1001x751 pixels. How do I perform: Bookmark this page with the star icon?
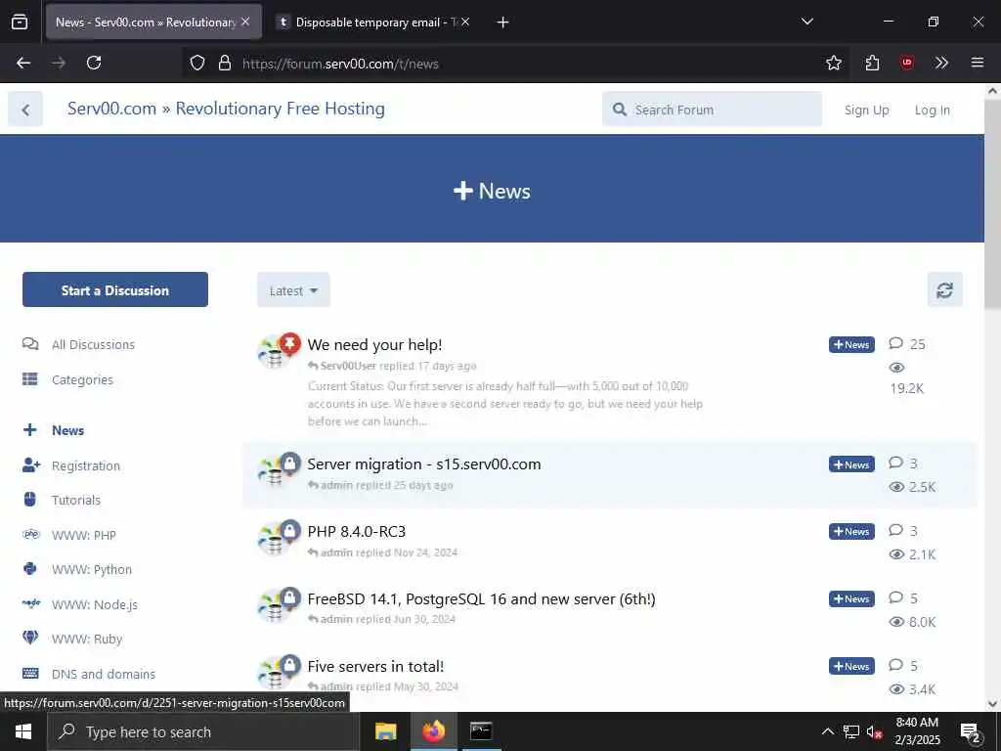833,63
